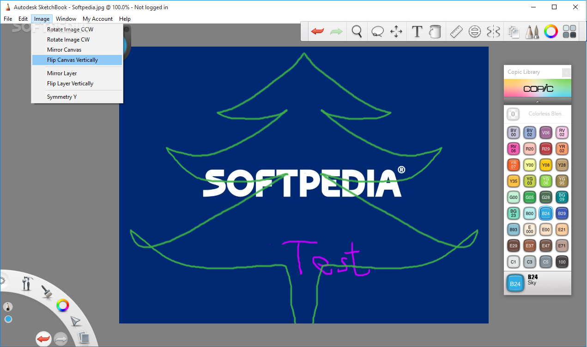The image size is (587, 347).
Task: Pick the C5 Copic swatch
Action: pos(546,262)
